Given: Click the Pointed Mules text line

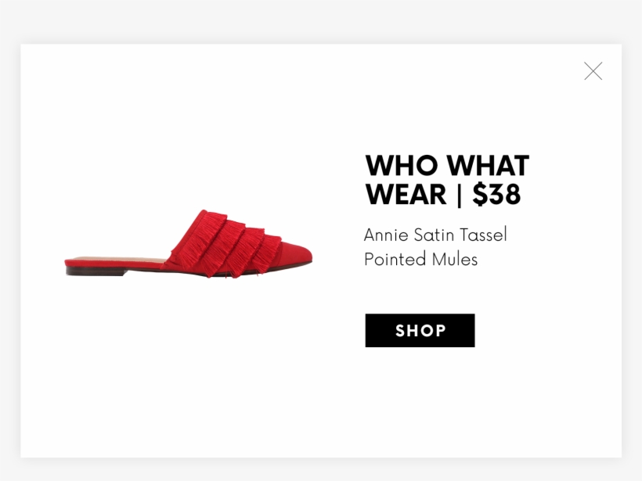Looking at the screenshot, I should click(x=420, y=260).
